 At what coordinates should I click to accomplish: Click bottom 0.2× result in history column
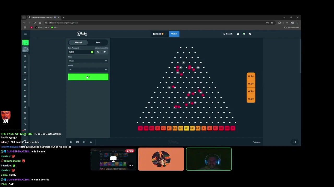pos(251,99)
